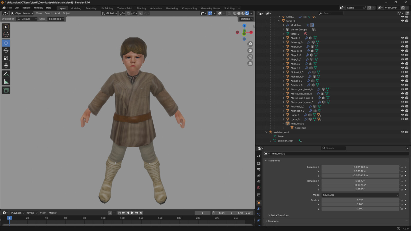Toggle viewport gizmos display
This screenshot has height=231, width=411.
coord(210,13)
